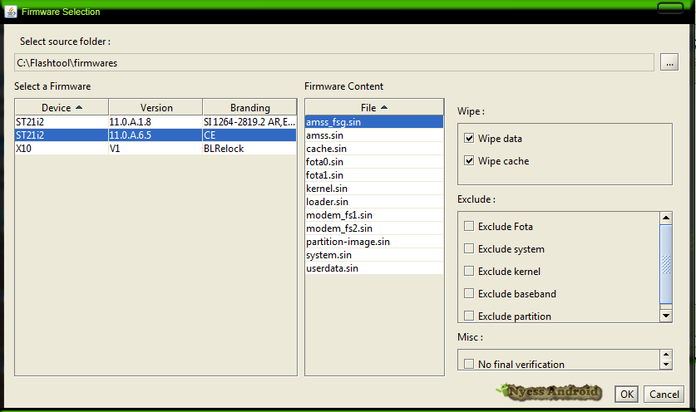Select kernel.sin file
Viewport: 696px width, 412px height.
tap(374, 189)
